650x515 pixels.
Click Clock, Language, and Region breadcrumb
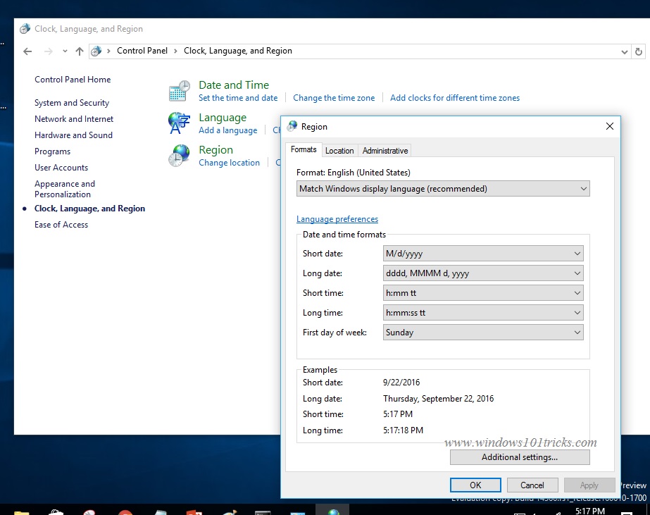(238, 51)
